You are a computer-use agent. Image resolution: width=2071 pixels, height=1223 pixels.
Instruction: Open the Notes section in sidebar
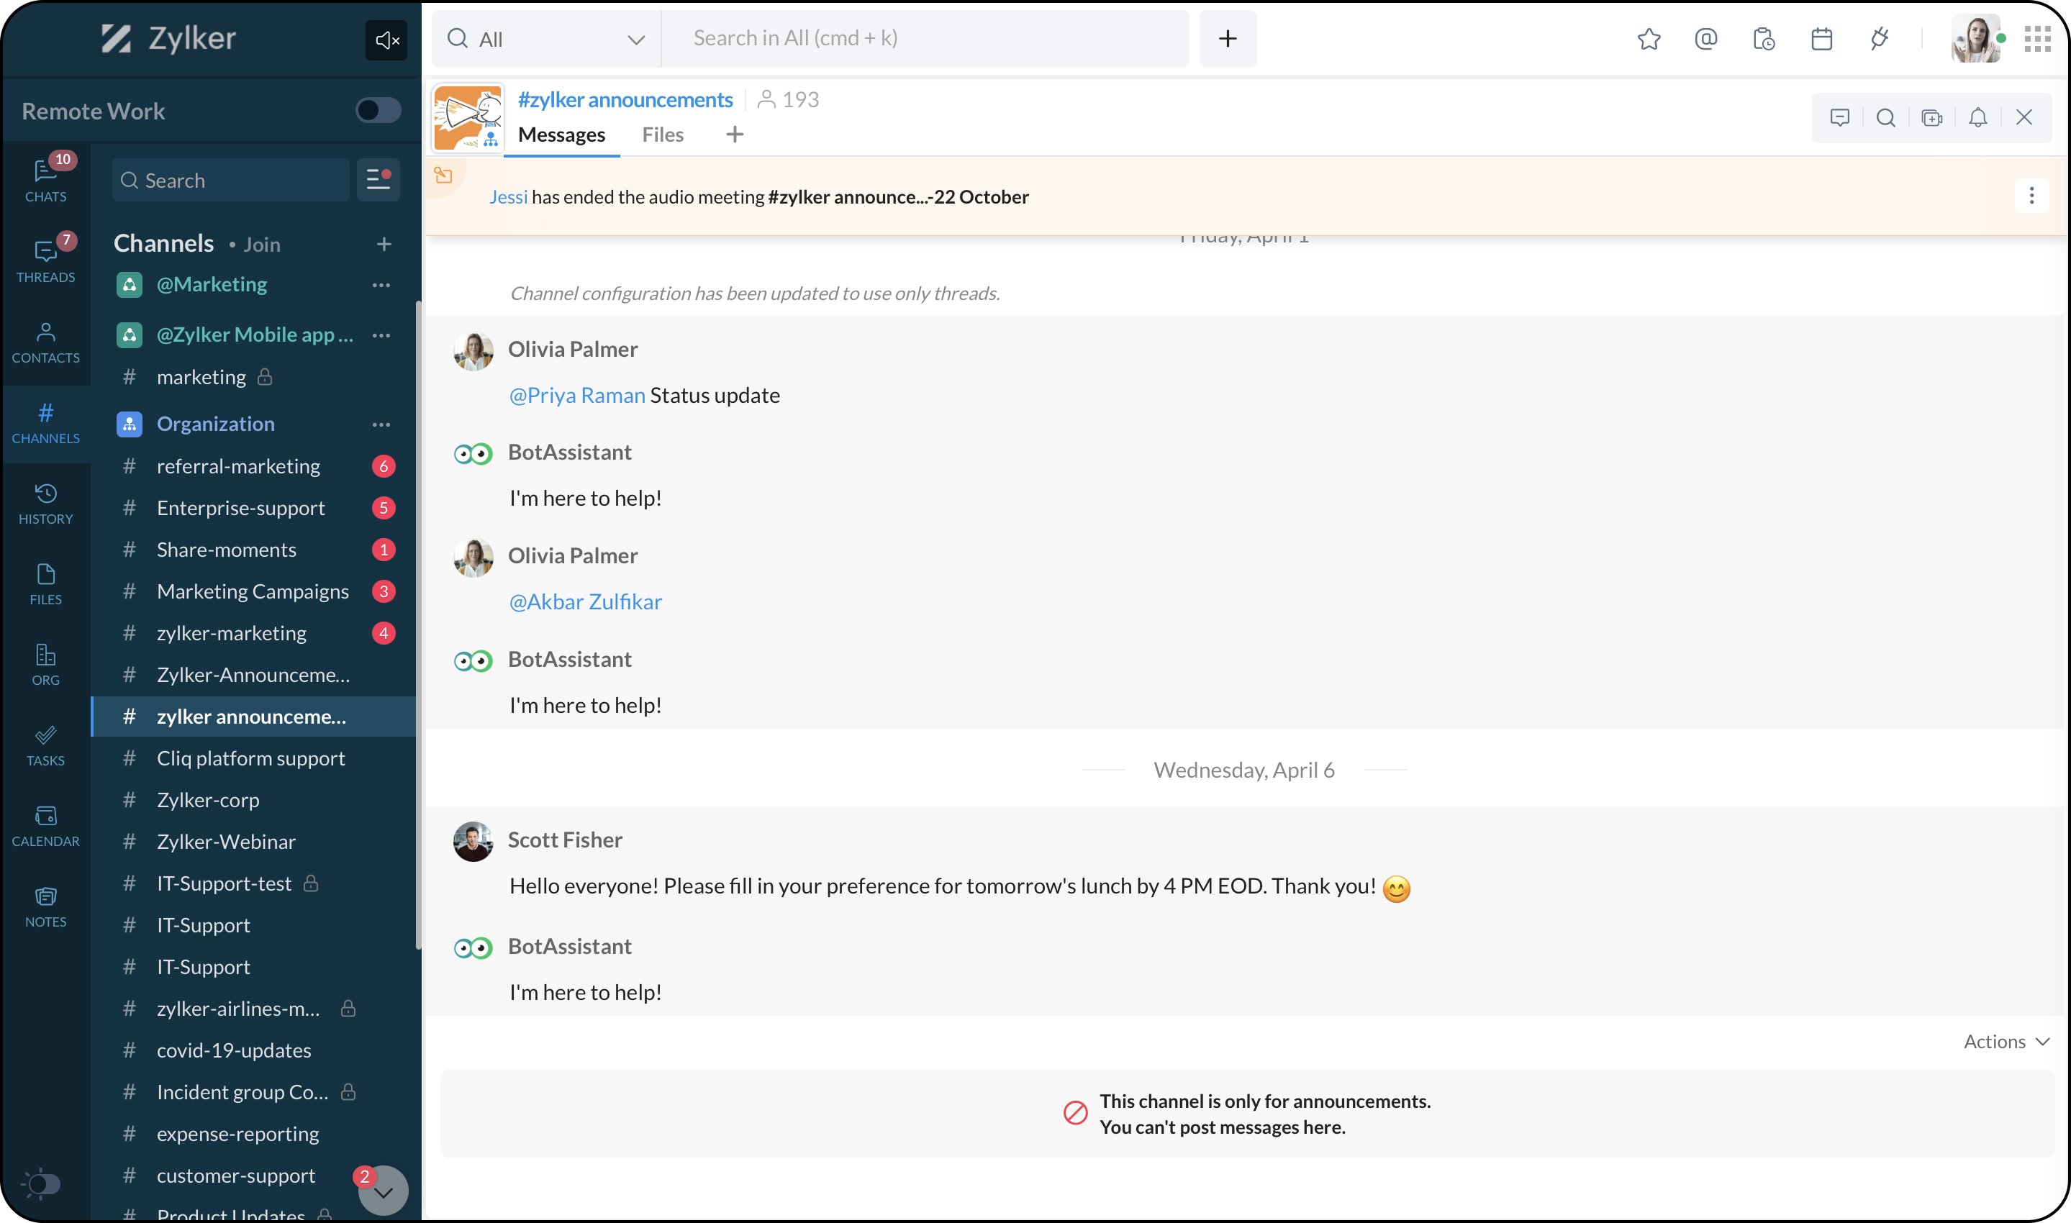pos(45,906)
